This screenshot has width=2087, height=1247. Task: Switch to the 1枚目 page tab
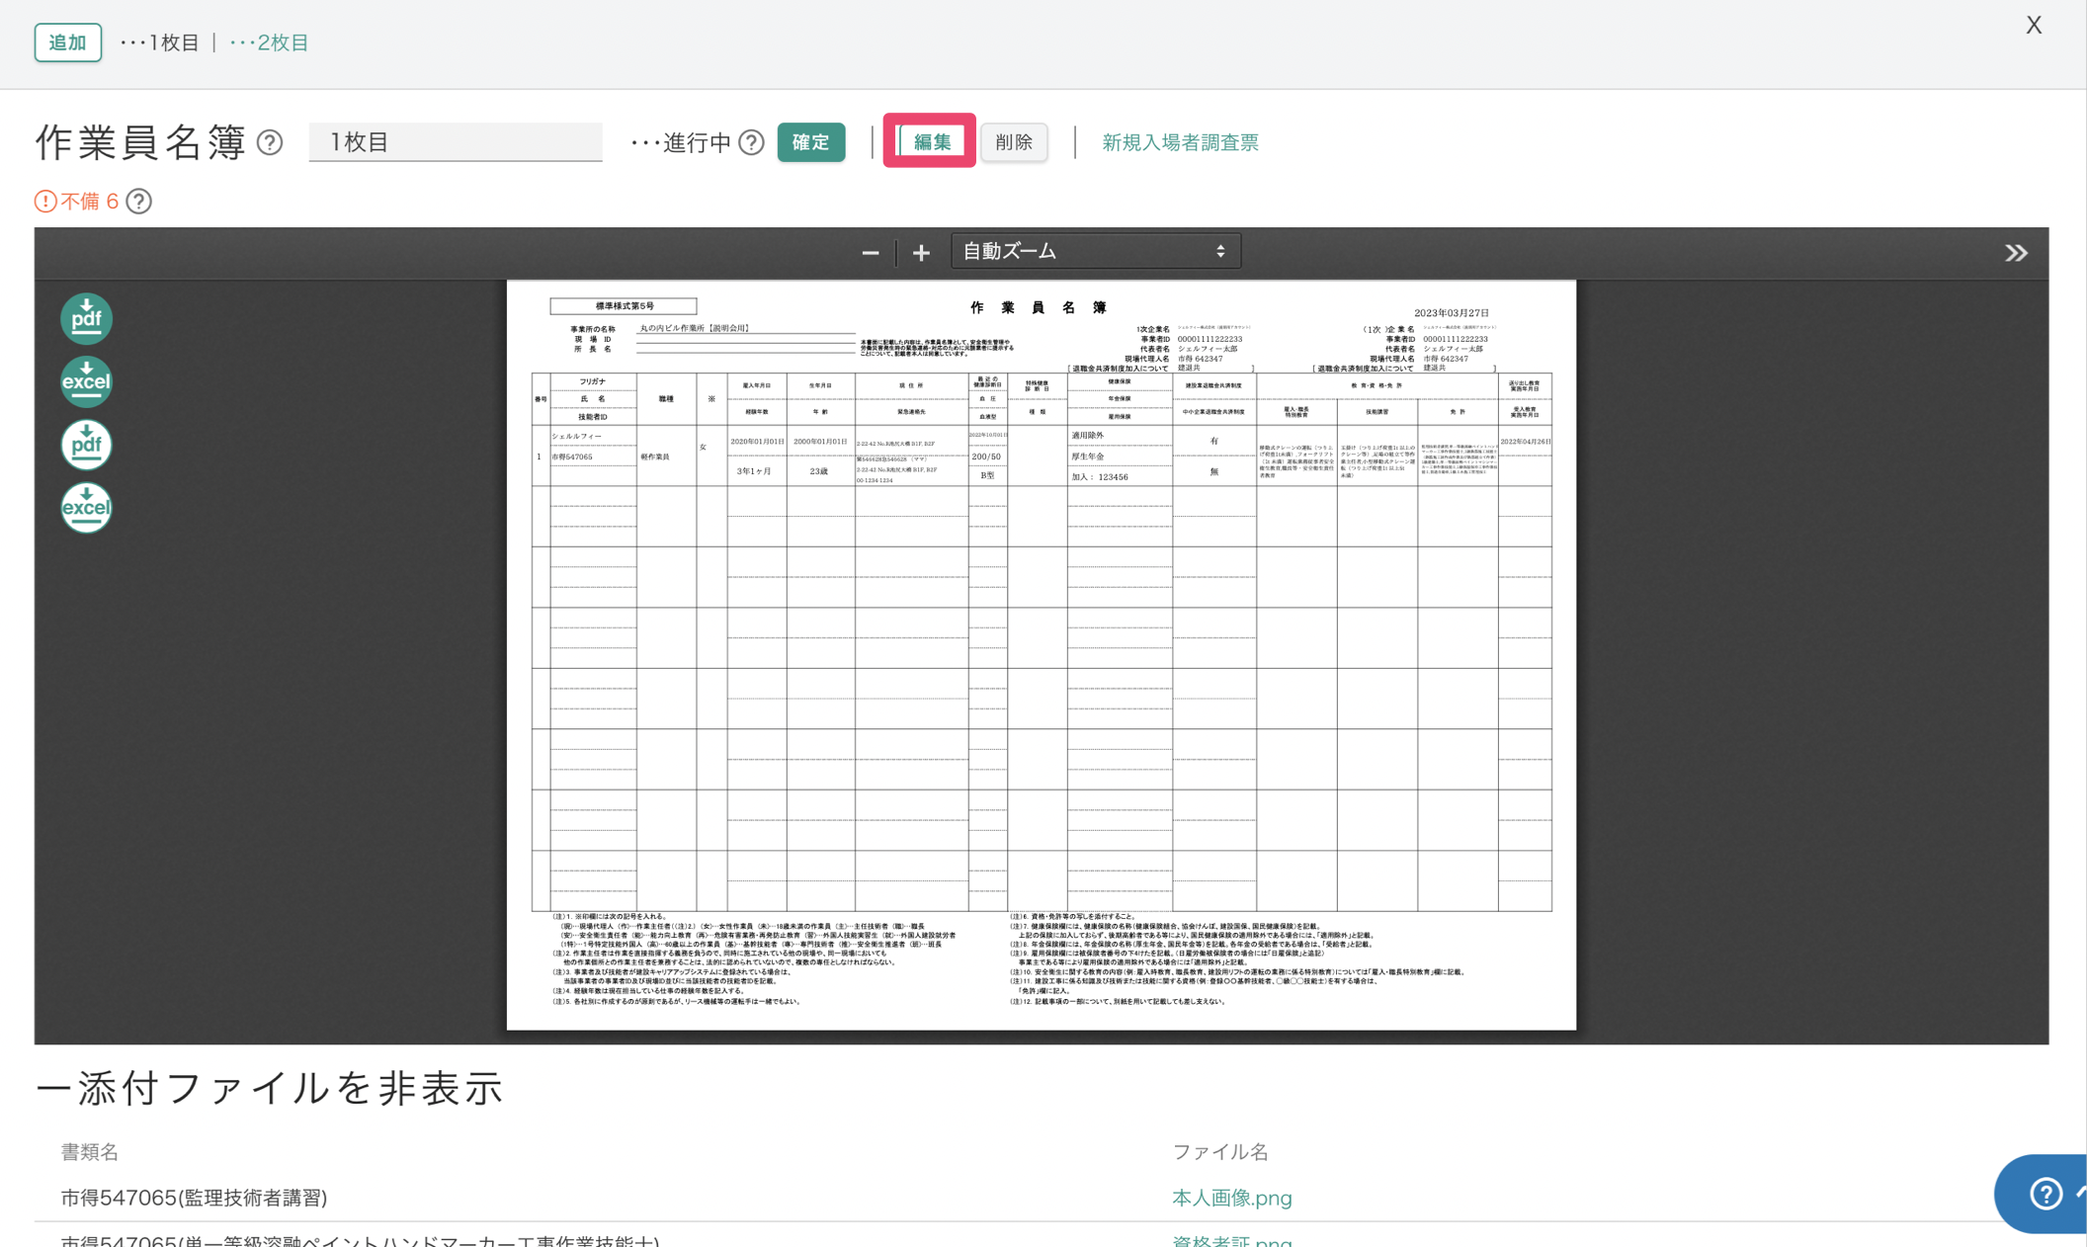(x=160, y=42)
